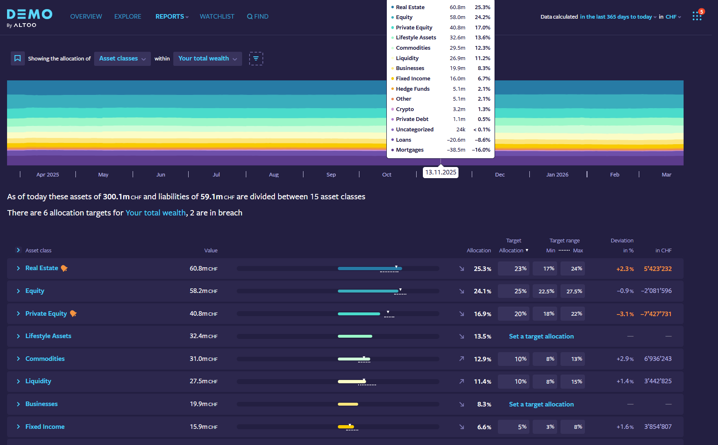Click Your total wealth link in breach summary
The width and height of the screenshot is (718, 445).
point(155,213)
